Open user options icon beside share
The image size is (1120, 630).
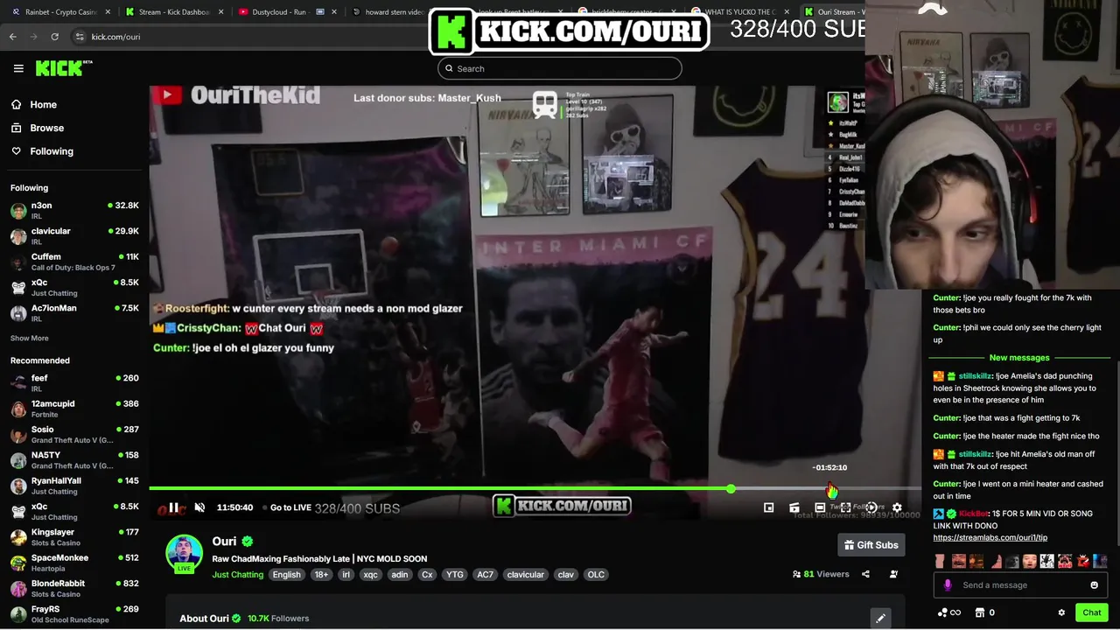(x=893, y=574)
